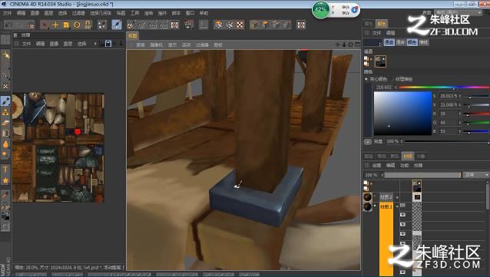Toggle the first (通道) color mode button

point(389,42)
